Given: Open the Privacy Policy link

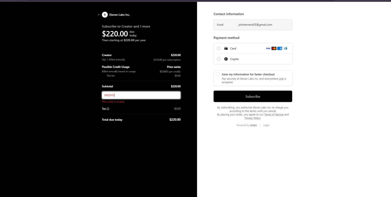Looking at the screenshot, I should tap(253, 118).
